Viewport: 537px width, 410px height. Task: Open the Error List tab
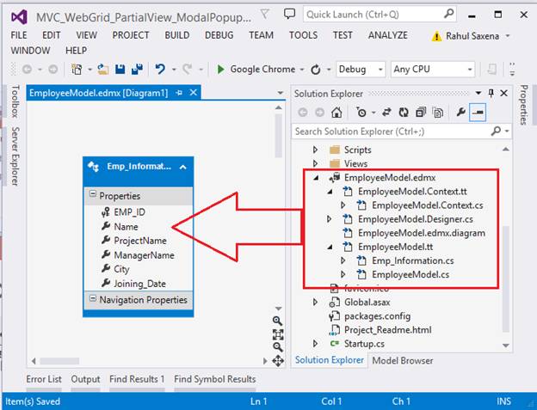point(44,379)
